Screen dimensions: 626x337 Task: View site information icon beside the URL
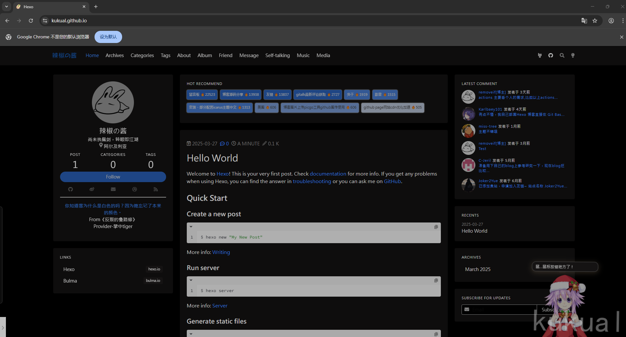[45, 21]
